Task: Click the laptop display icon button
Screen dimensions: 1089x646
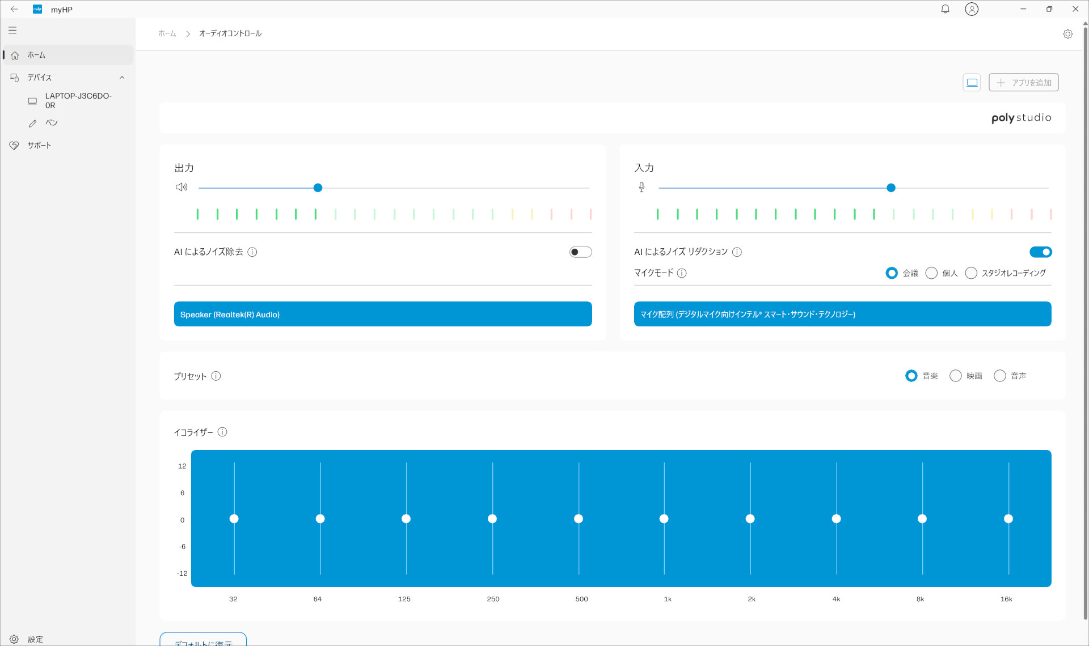Action: (972, 83)
